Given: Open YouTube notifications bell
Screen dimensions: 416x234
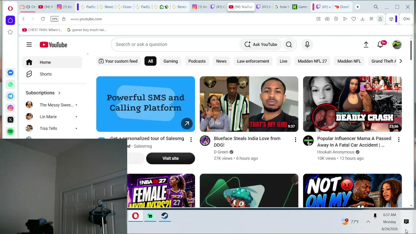Looking at the screenshot, I should pyautogui.click(x=380, y=45).
